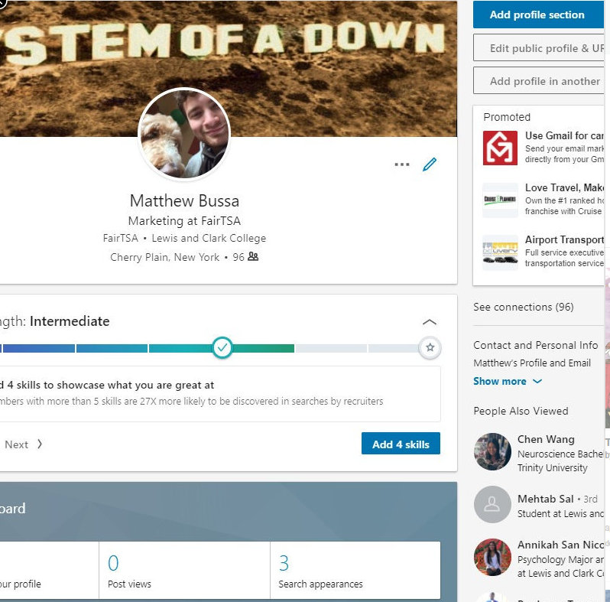
Task: Click the connections people icon beside 96
Action: (x=253, y=257)
